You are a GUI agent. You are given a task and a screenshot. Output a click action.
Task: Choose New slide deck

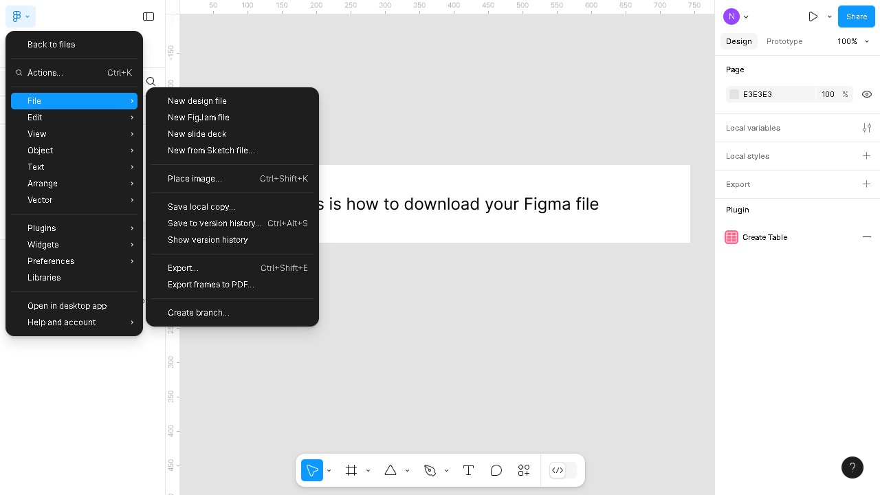(x=232, y=134)
